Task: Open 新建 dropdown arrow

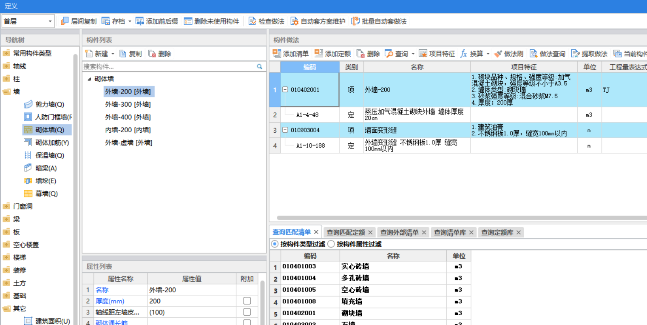Action: pos(113,54)
